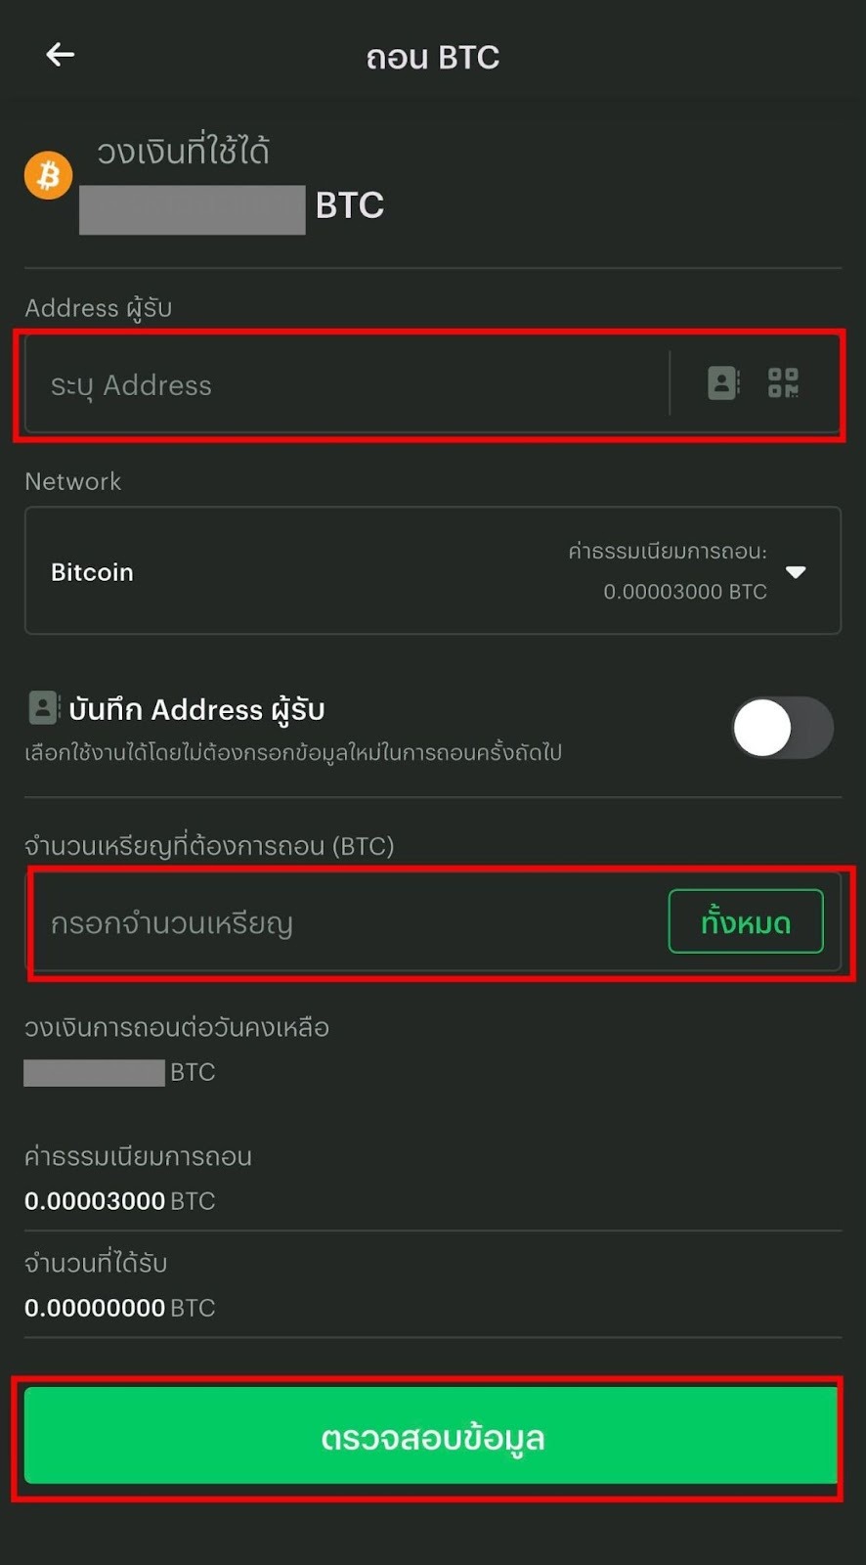Tap the green ตรวจสอบข้อมูล button

(431, 1436)
